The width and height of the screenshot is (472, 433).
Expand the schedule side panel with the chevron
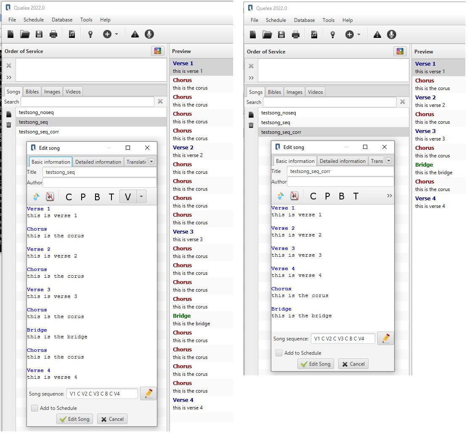[9, 77]
